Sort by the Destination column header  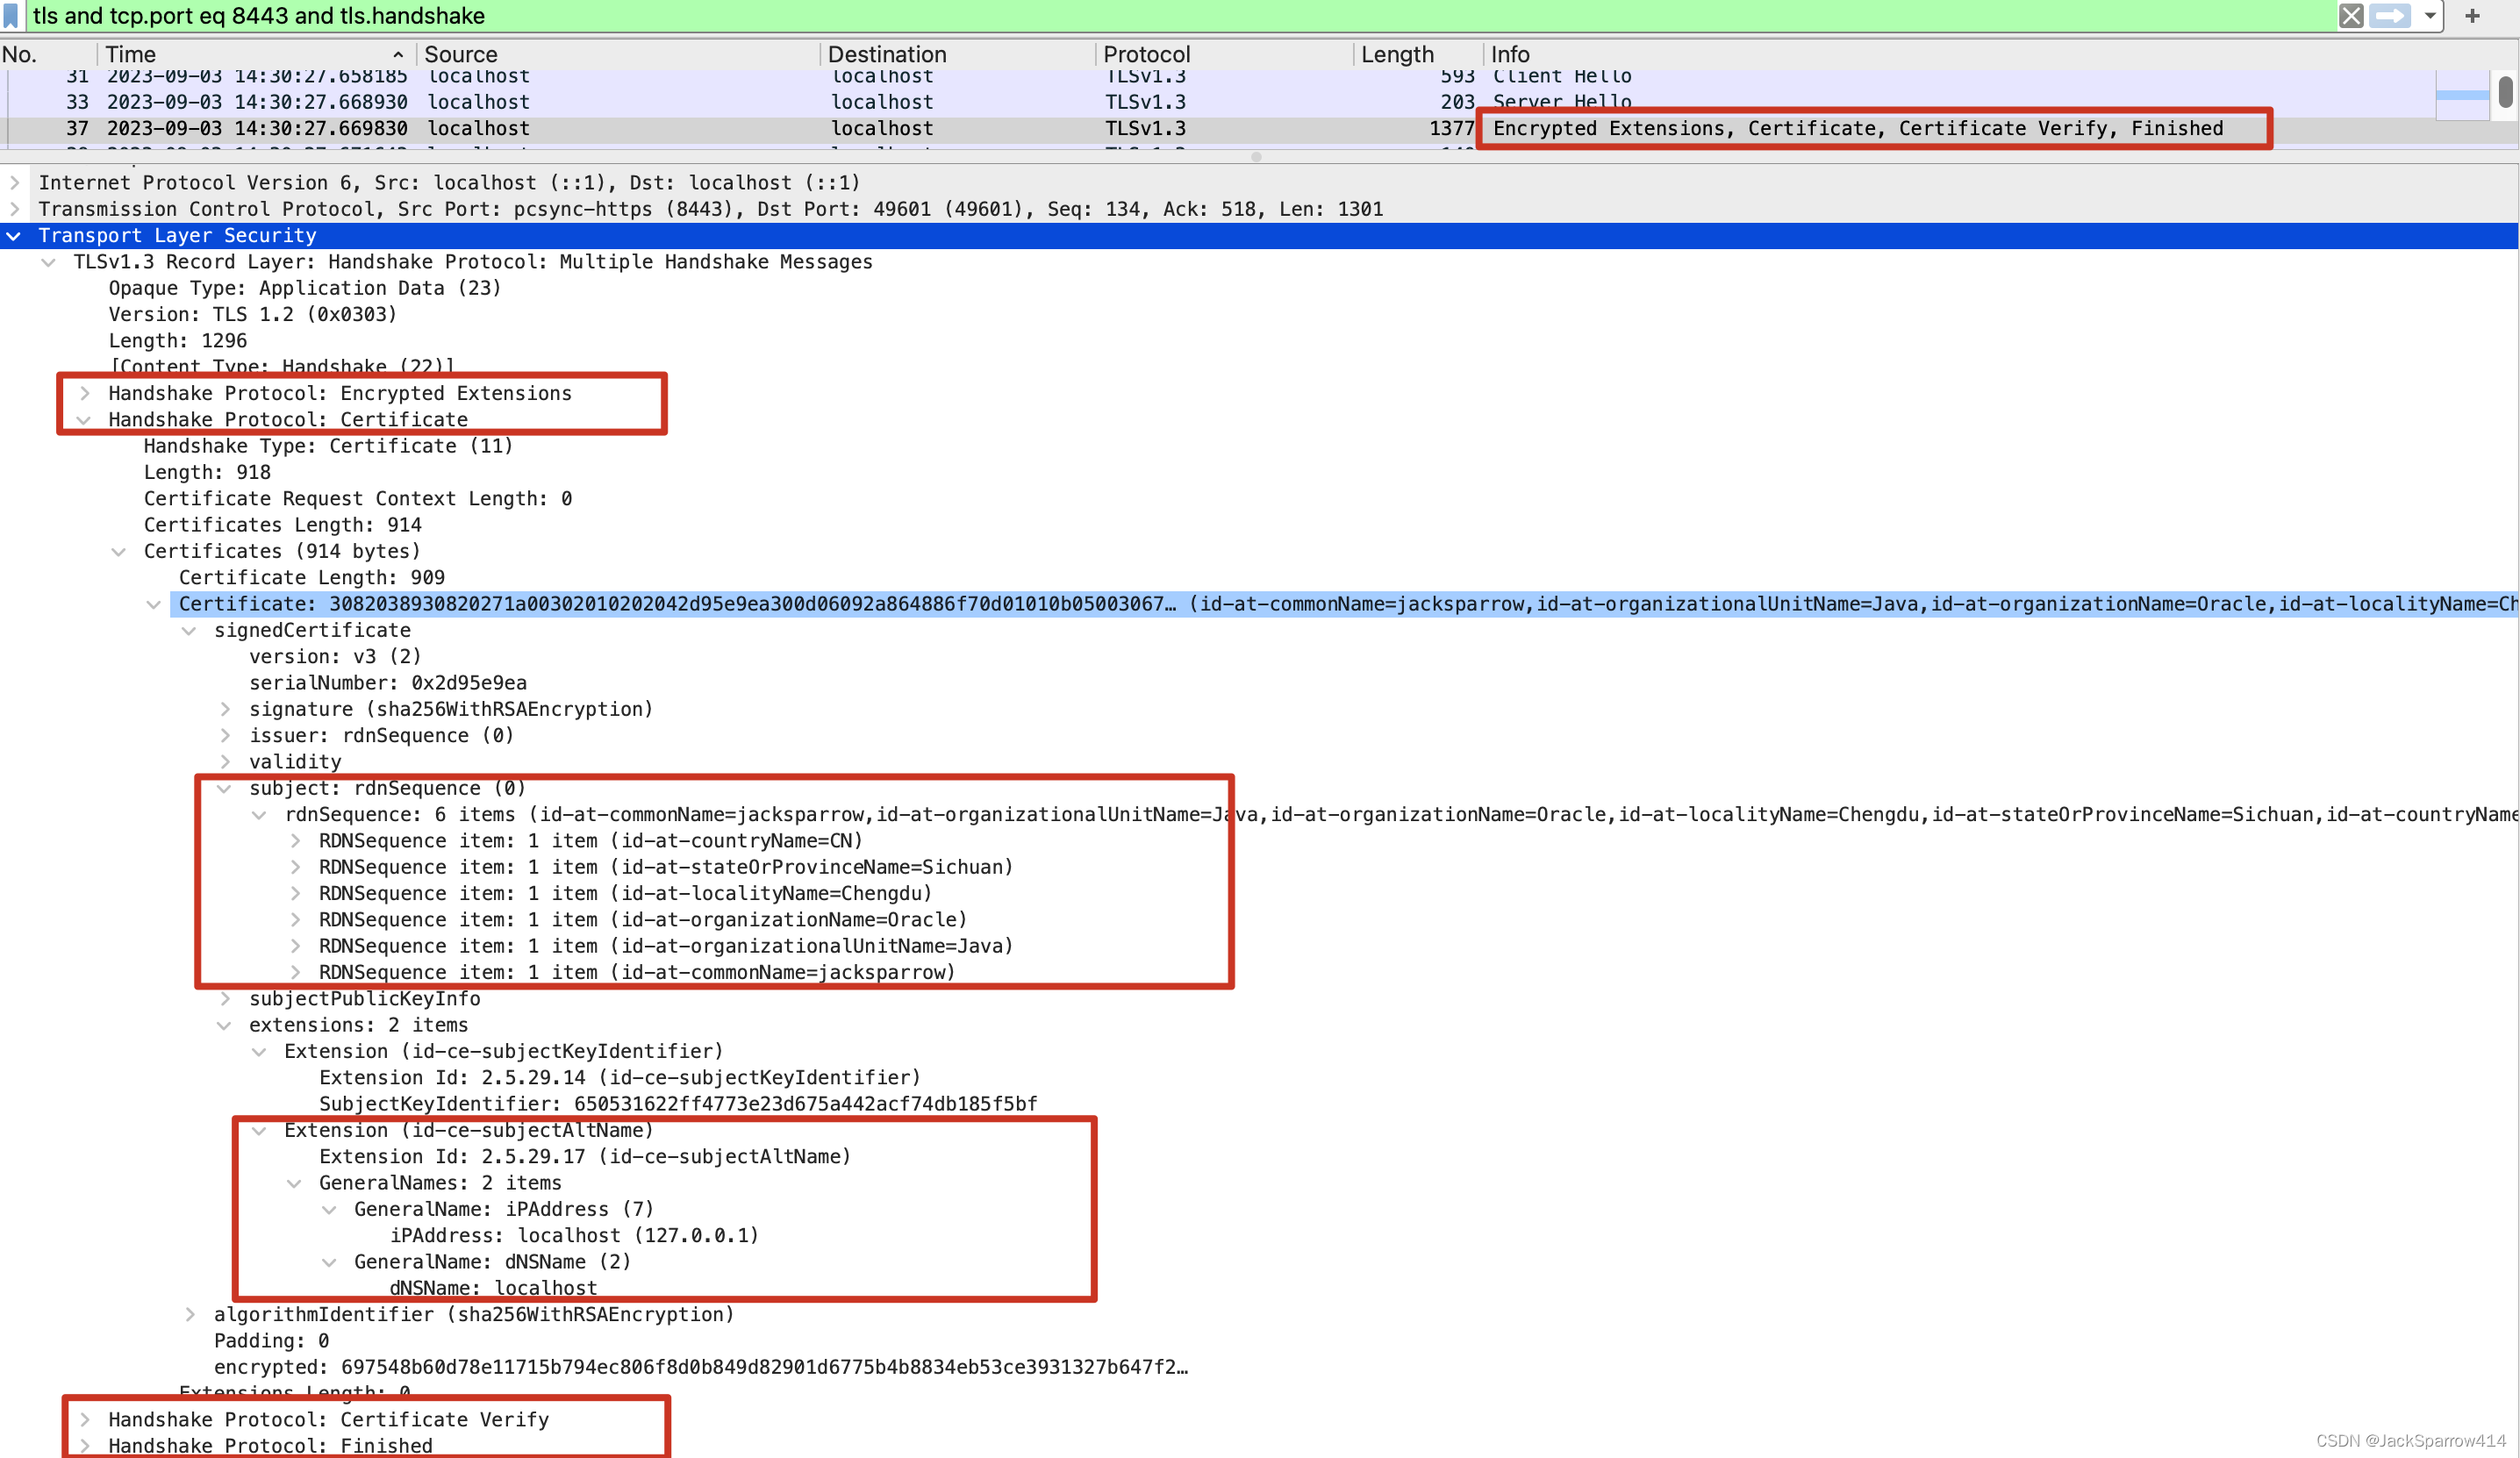957,54
